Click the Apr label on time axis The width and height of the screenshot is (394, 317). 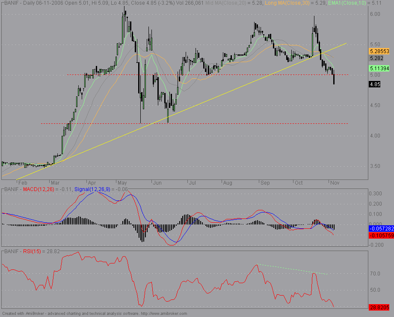point(92,183)
